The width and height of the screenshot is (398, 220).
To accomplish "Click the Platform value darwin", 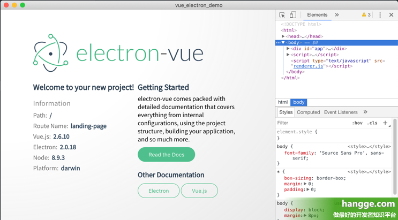I will point(70,168).
